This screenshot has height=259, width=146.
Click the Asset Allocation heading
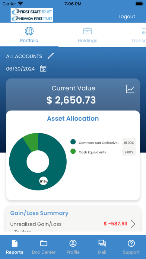(73, 118)
